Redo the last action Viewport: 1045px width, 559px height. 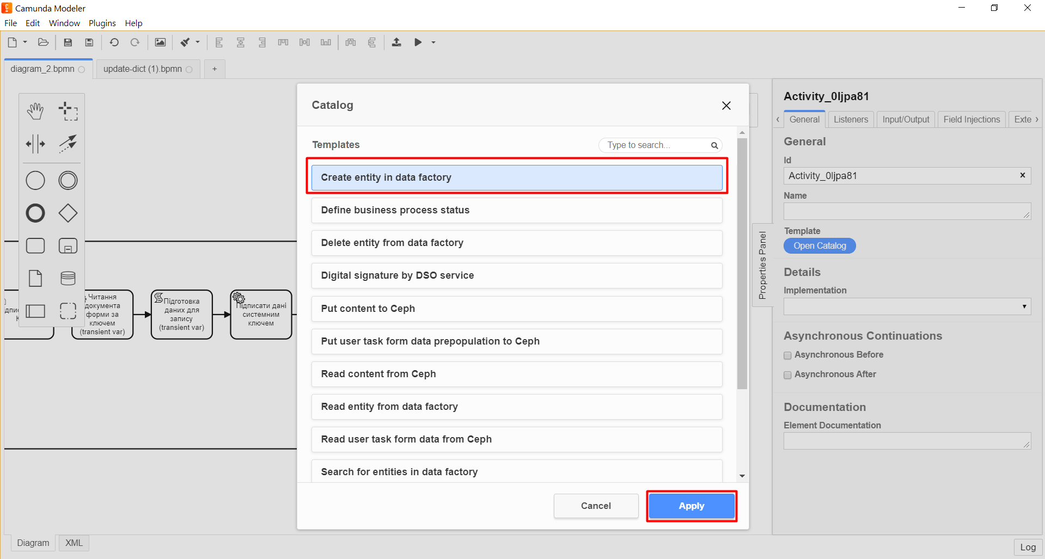point(135,42)
